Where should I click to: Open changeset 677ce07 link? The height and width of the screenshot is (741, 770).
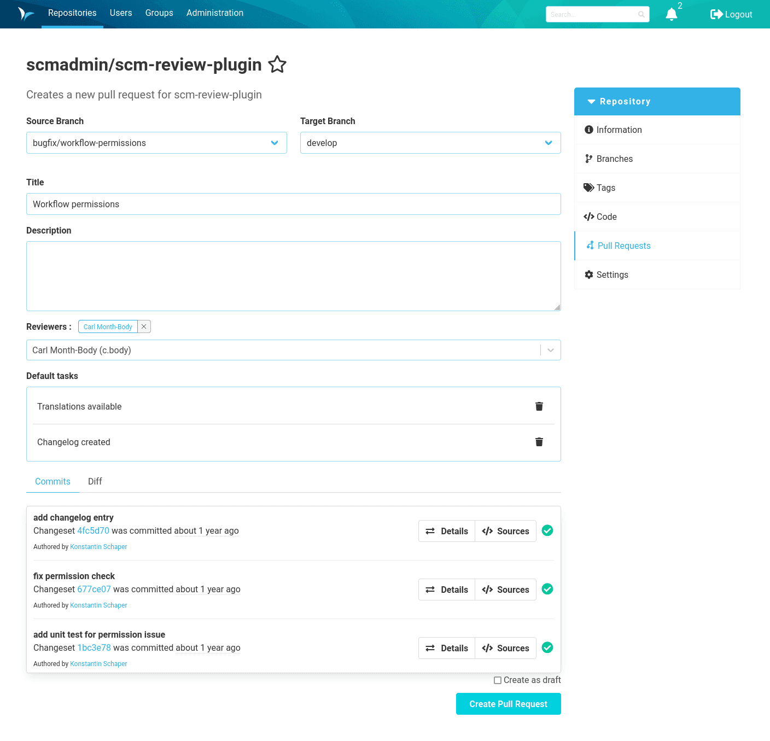click(x=94, y=589)
